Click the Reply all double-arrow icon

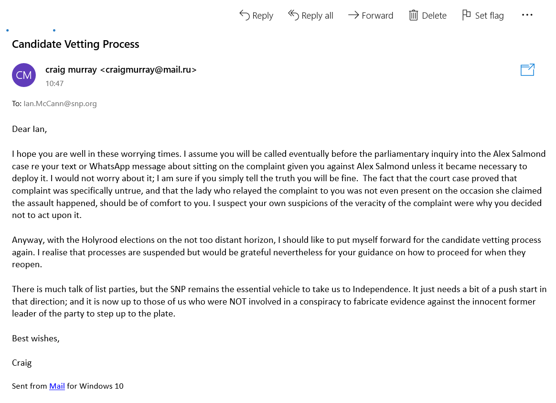point(293,15)
